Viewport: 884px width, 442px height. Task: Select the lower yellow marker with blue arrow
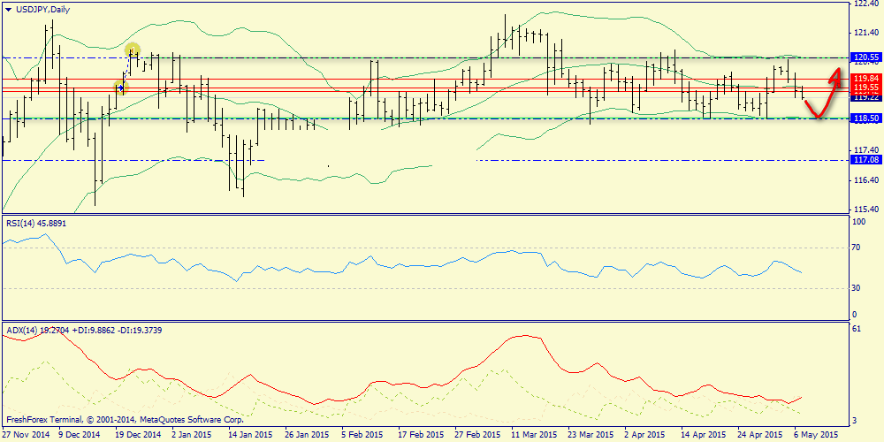[120, 87]
